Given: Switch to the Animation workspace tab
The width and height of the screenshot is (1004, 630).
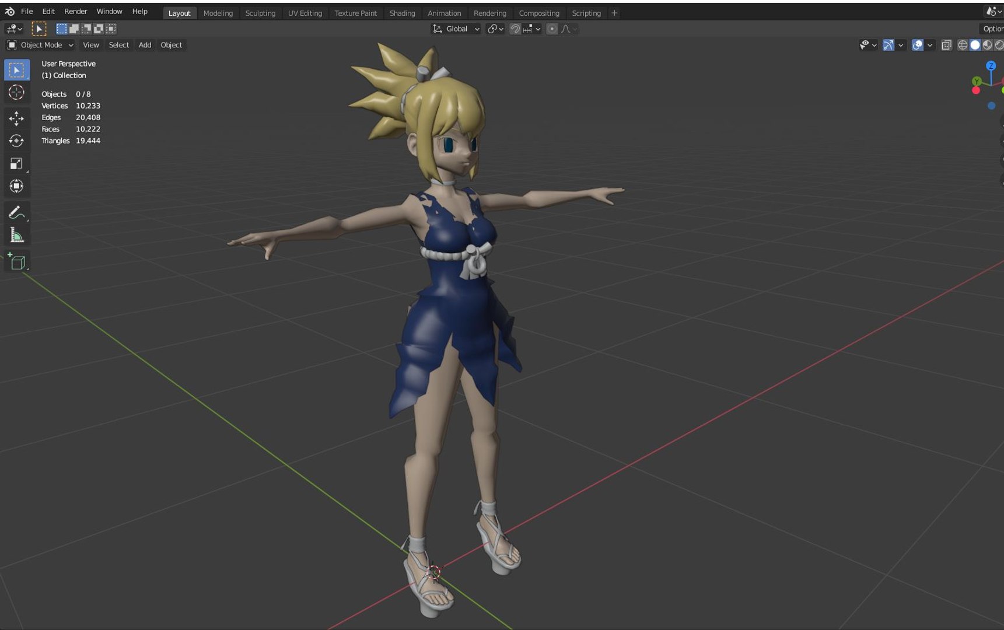Looking at the screenshot, I should pos(444,13).
